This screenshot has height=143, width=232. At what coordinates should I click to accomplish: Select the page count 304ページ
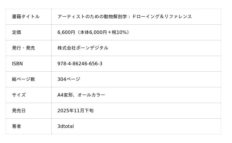(69, 79)
